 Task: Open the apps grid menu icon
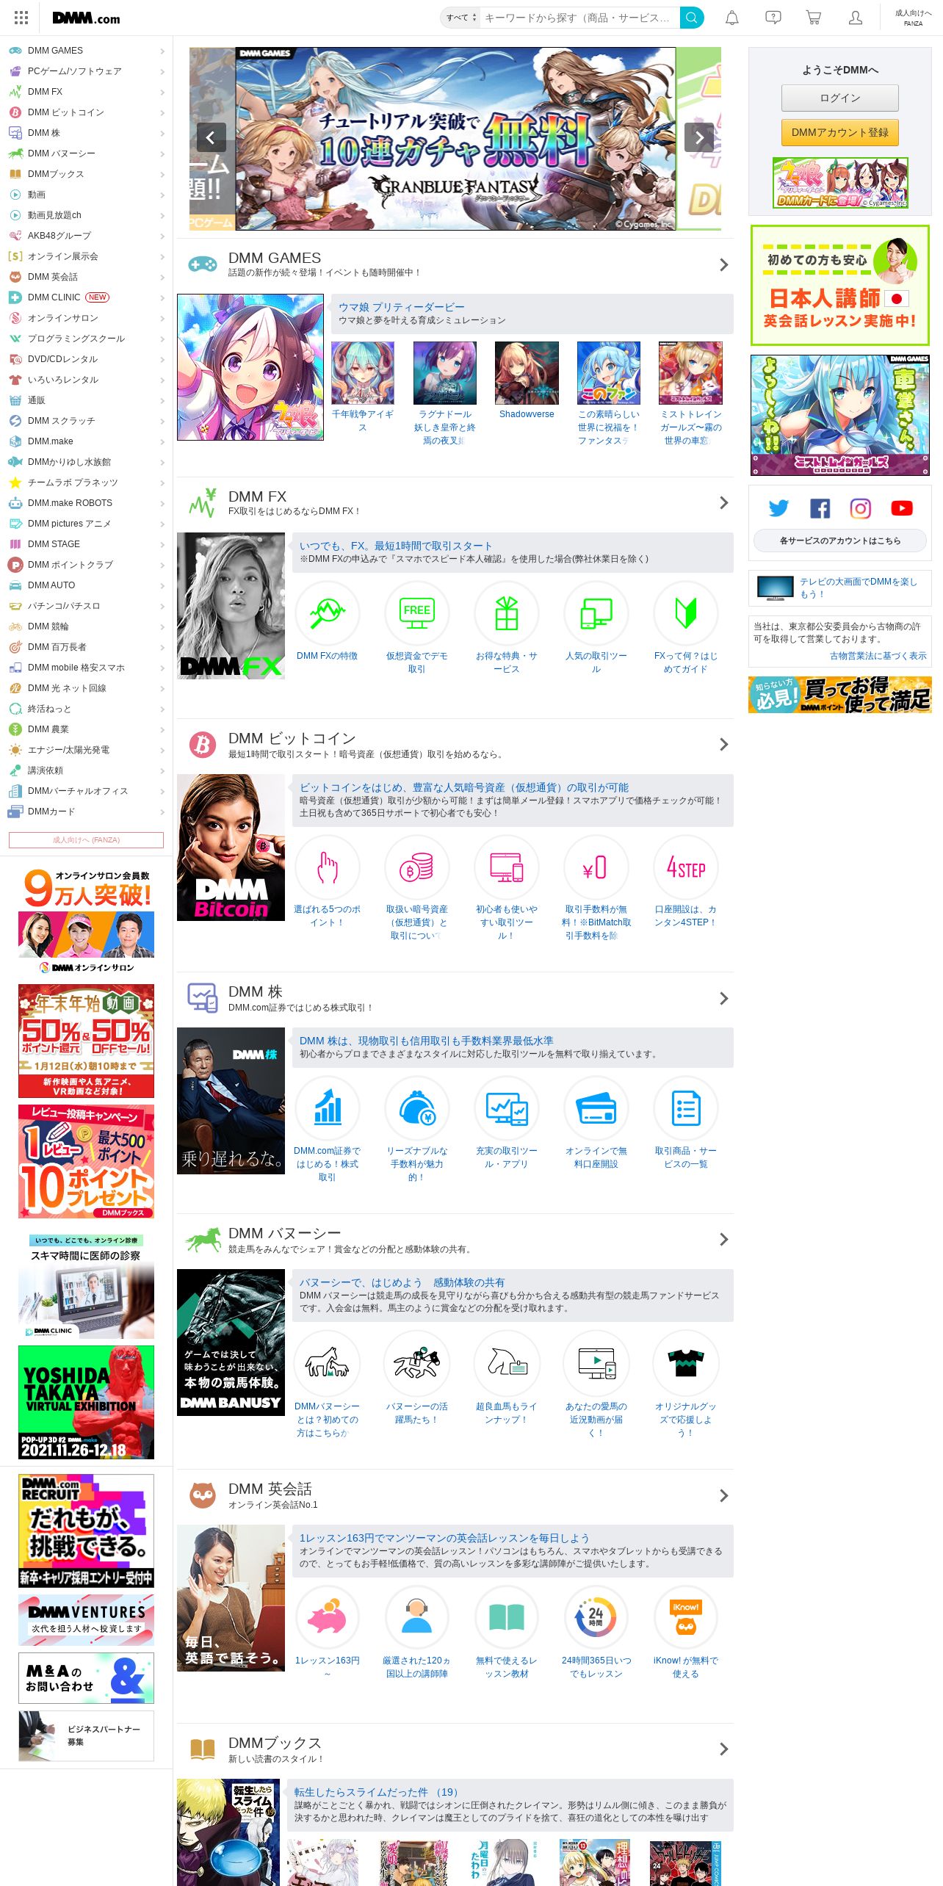pyautogui.click(x=21, y=18)
